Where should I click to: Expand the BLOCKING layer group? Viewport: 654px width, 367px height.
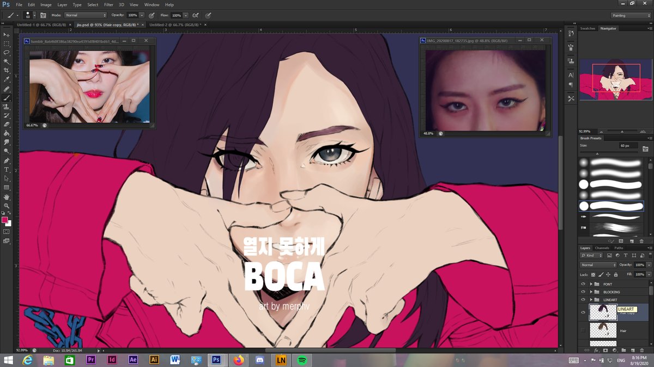click(591, 292)
